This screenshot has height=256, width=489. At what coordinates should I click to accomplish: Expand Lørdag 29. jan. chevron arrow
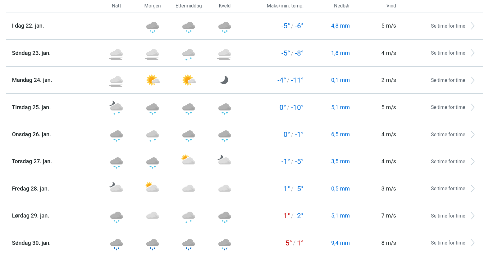coord(473,216)
